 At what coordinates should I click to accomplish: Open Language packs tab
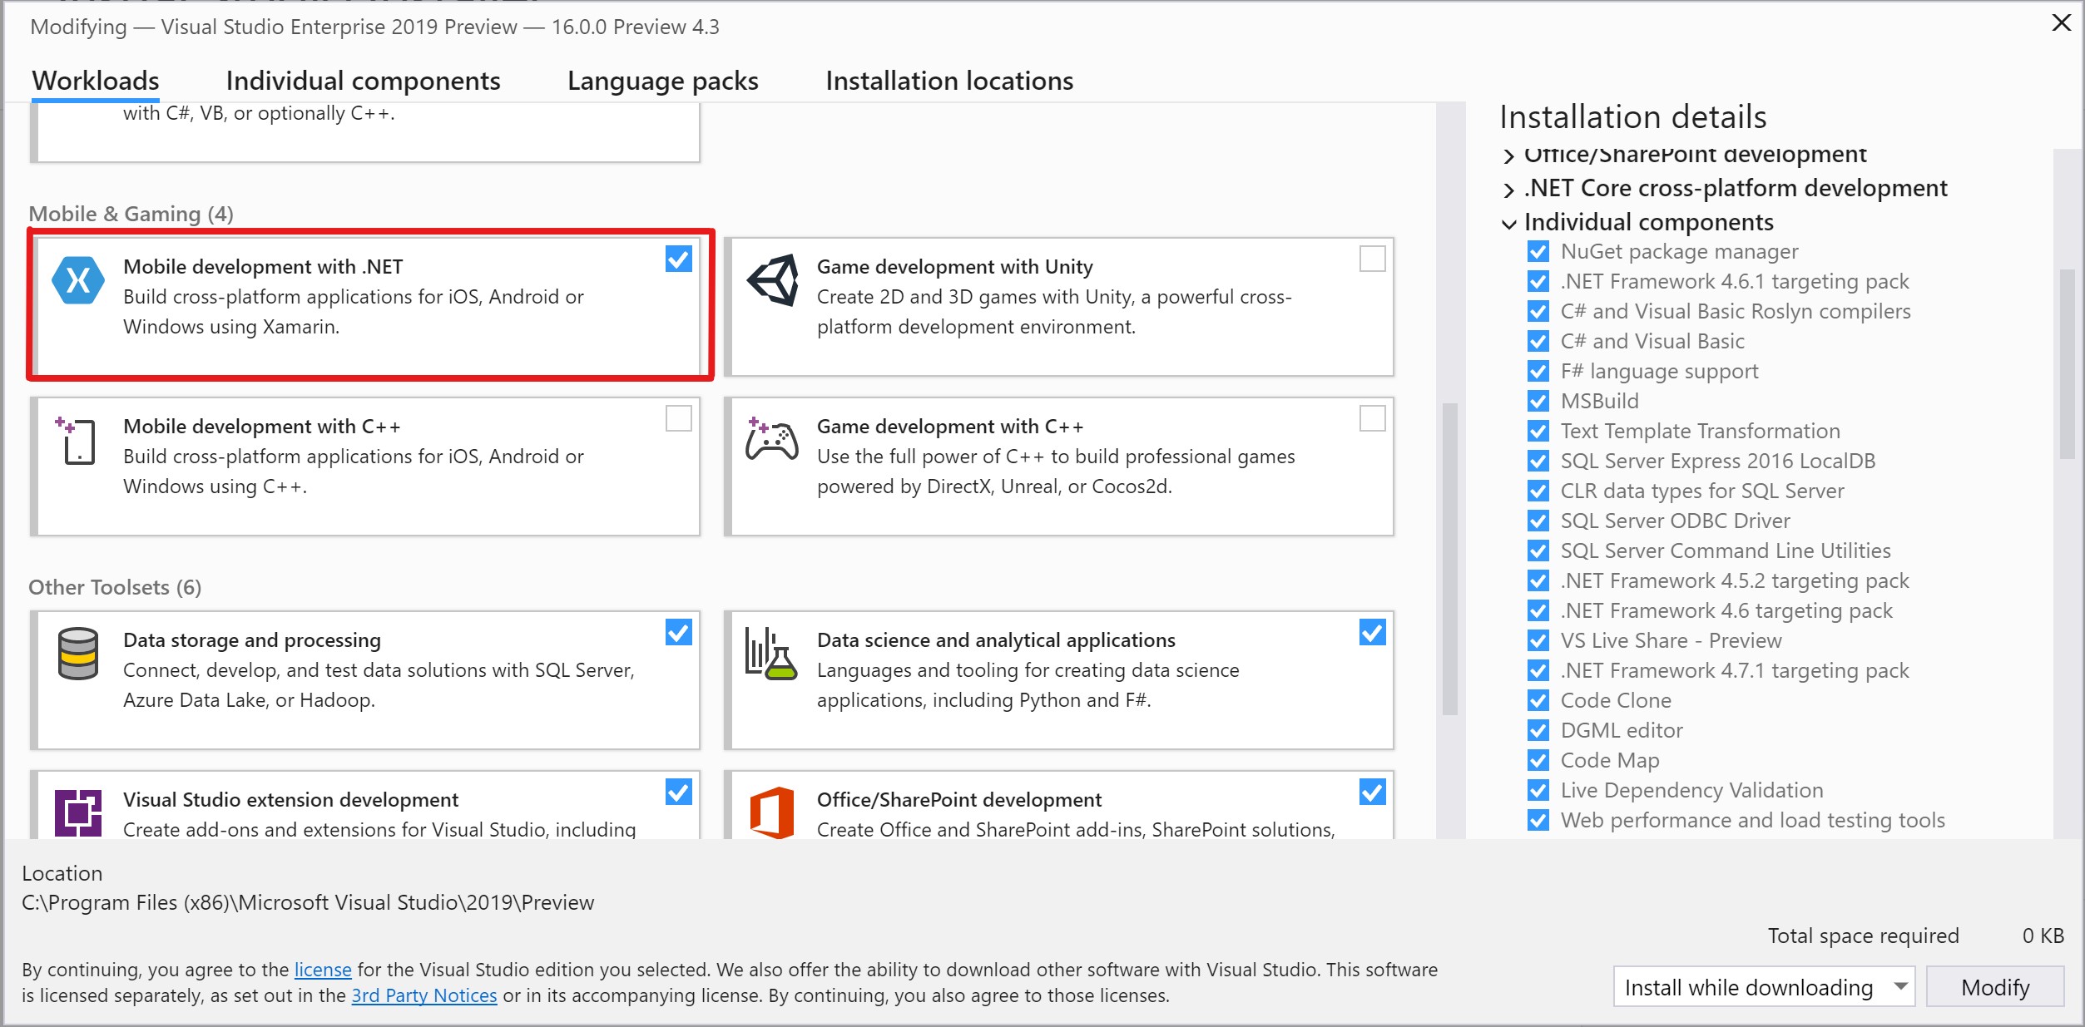663,81
